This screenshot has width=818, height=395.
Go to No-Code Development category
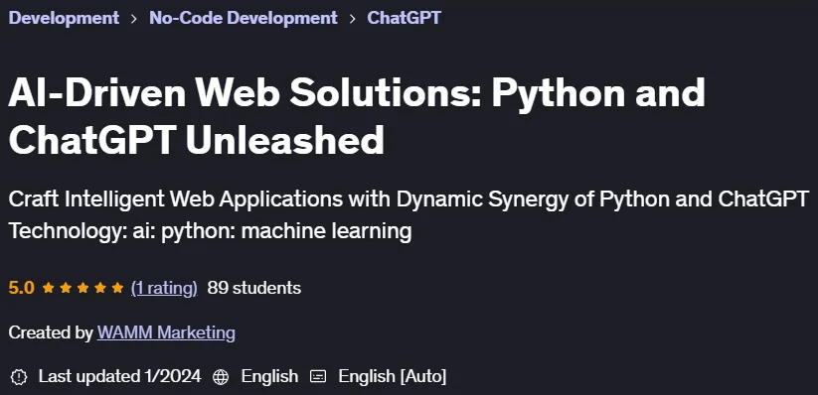[244, 18]
